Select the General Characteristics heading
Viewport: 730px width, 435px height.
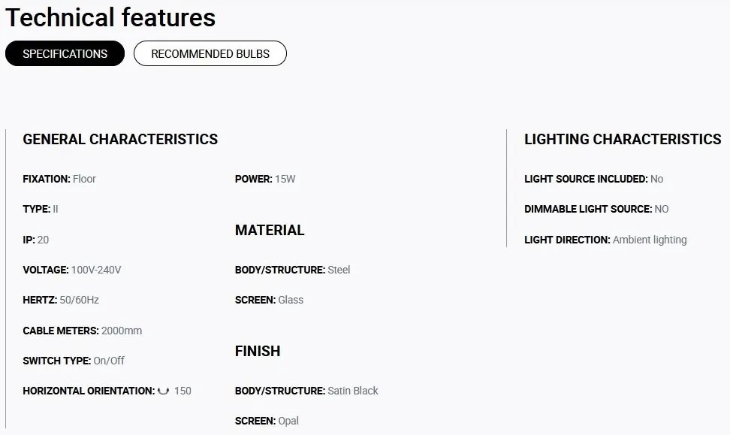tap(120, 139)
